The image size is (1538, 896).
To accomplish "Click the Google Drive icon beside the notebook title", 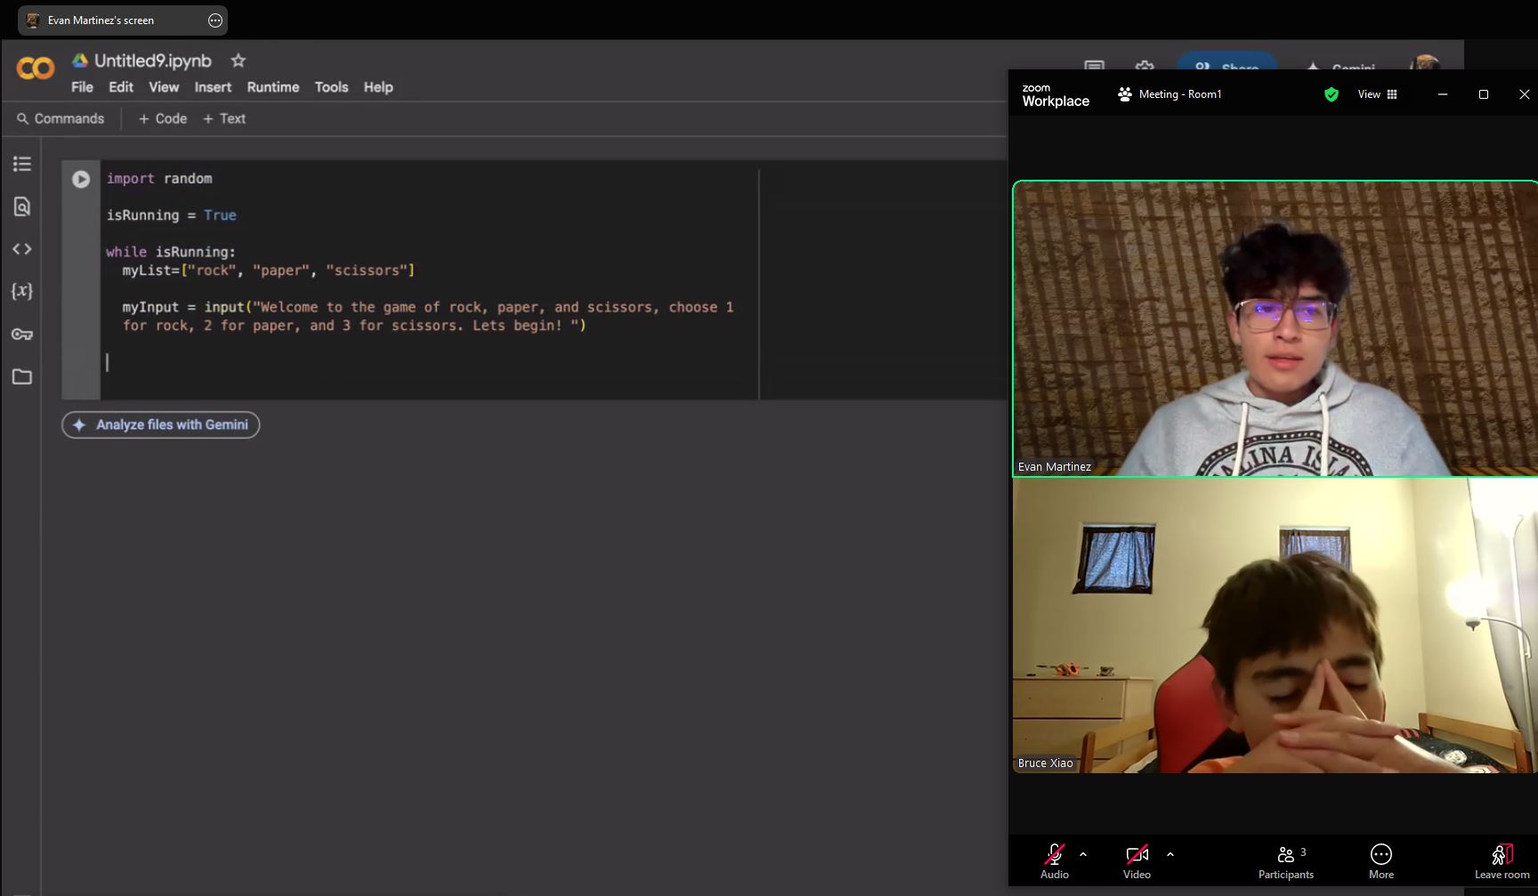I will (80, 61).
